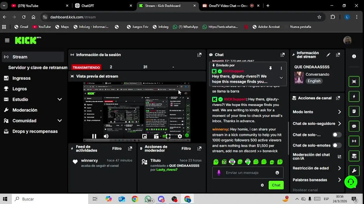Pop out the Información de la sesión panel
The width and height of the screenshot is (364, 204).
[199, 55]
